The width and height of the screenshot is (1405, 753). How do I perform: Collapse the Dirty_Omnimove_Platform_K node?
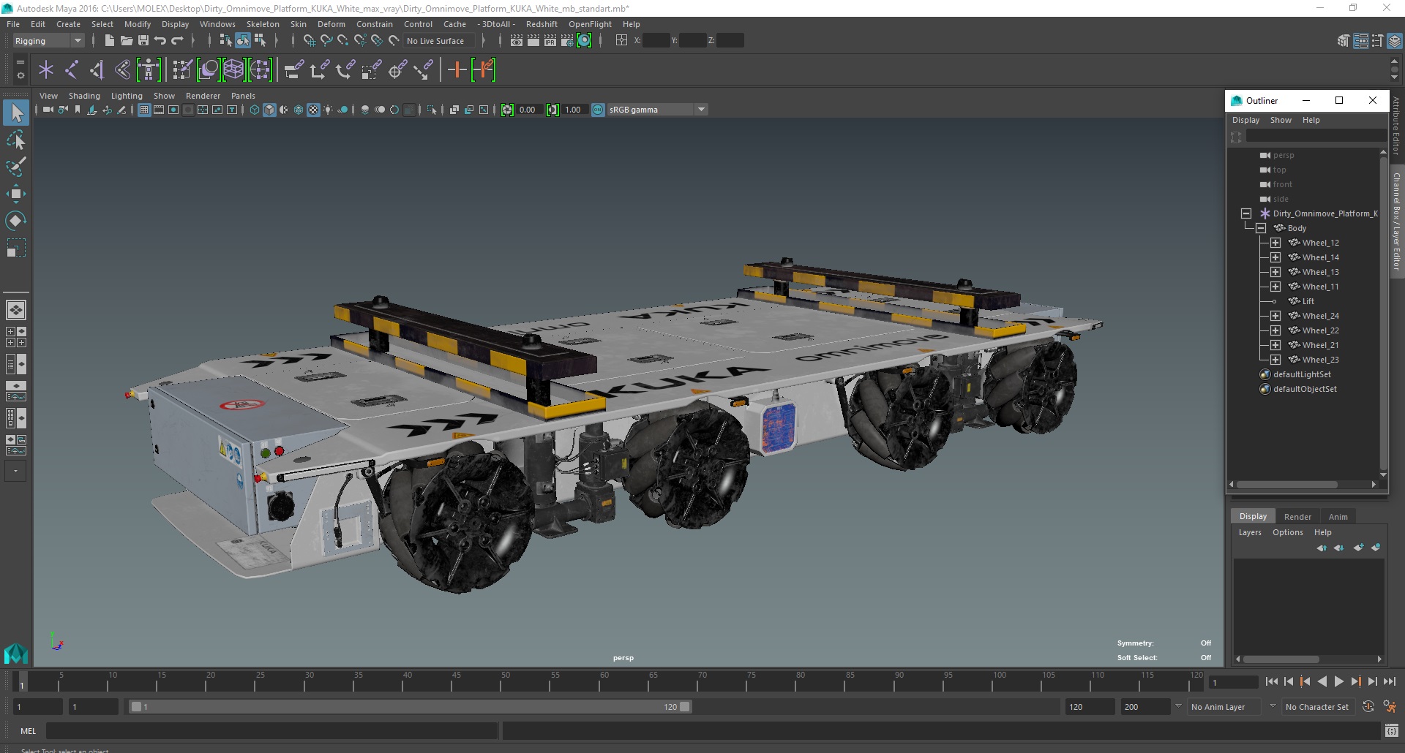[x=1246, y=213]
